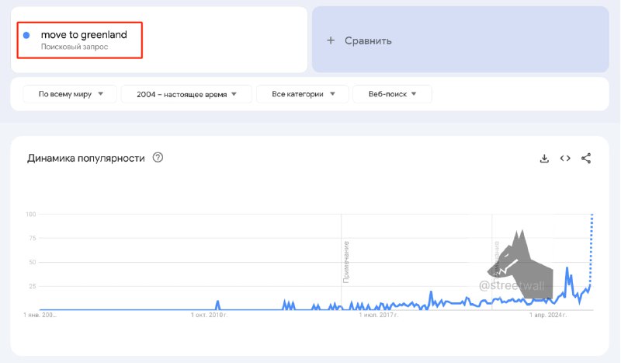621x363 pixels.
Task: Open help icon beside Динамика популярности
Action: click(158, 158)
